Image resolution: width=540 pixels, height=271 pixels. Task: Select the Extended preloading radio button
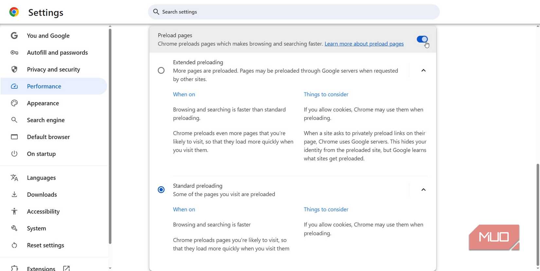point(161,70)
